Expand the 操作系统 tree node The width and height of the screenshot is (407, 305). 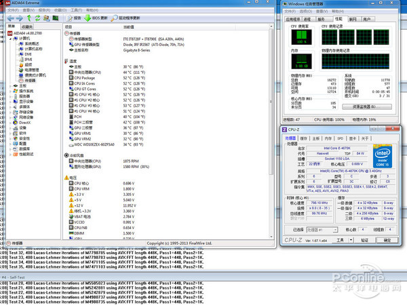tap(10, 91)
